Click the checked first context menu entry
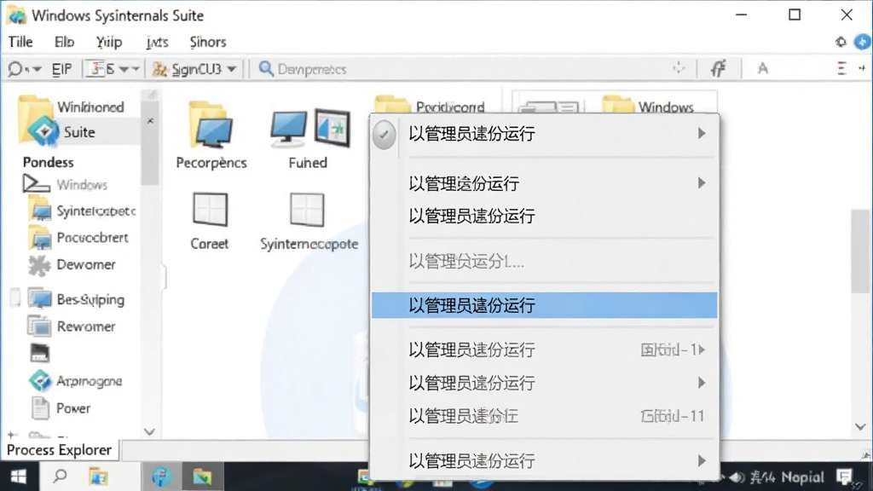873x491 pixels. pos(545,134)
